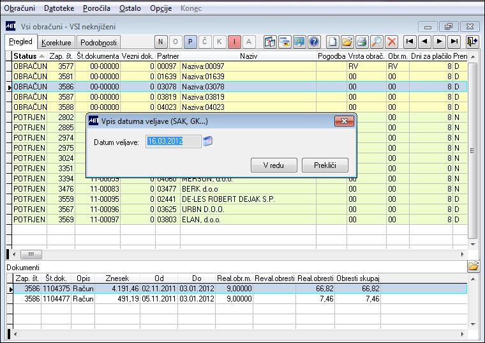Open the Obračuni menu
The image size is (485, 343).
click(x=20, y=8)
